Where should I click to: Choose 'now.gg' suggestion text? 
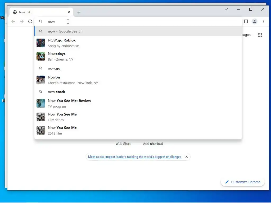pyautogui.click(x=54, y=68)
